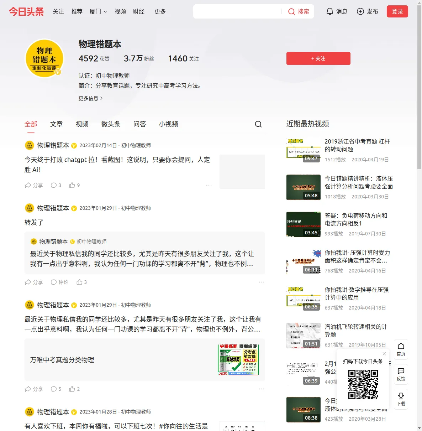The height and width of the screenshot is (431, 422).
Task: Click the 首页 home floating button
Action: coord(401,349)
